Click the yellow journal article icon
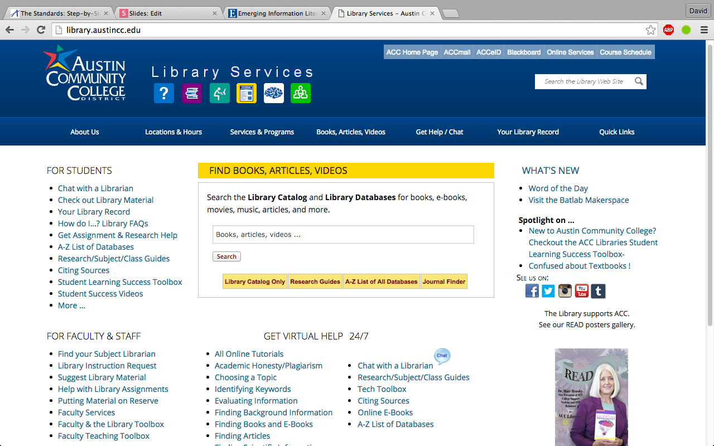Screen dimensions: 714x446 point(247,93)
